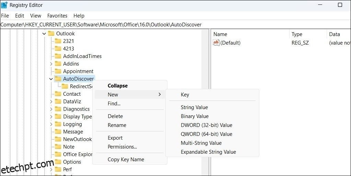Click the Message folder icon

pyautogui.click(x=58, y=132)
